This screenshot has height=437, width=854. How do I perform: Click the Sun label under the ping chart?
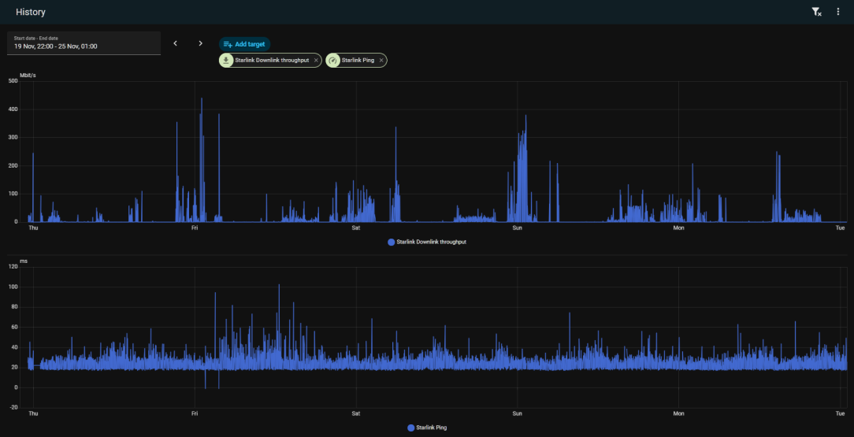pos(517,413)
